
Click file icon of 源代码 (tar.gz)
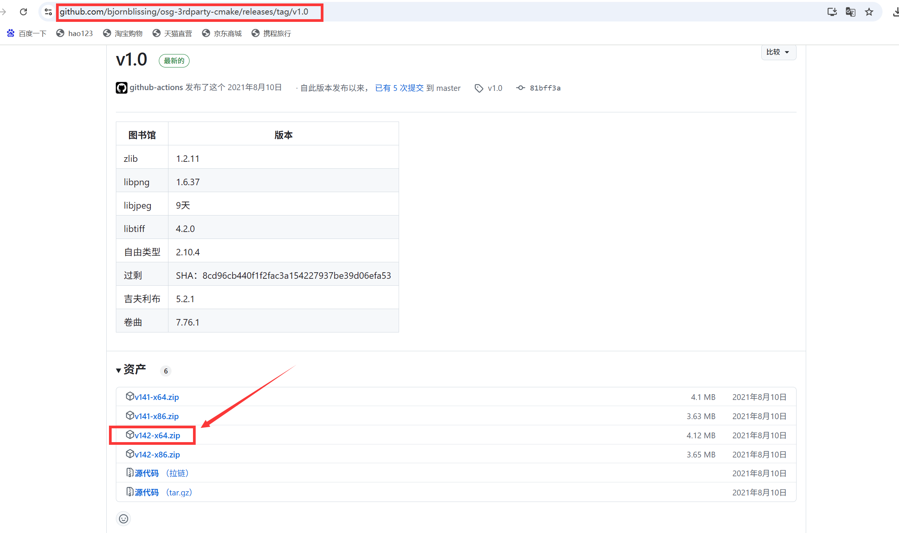pos(130,492)
